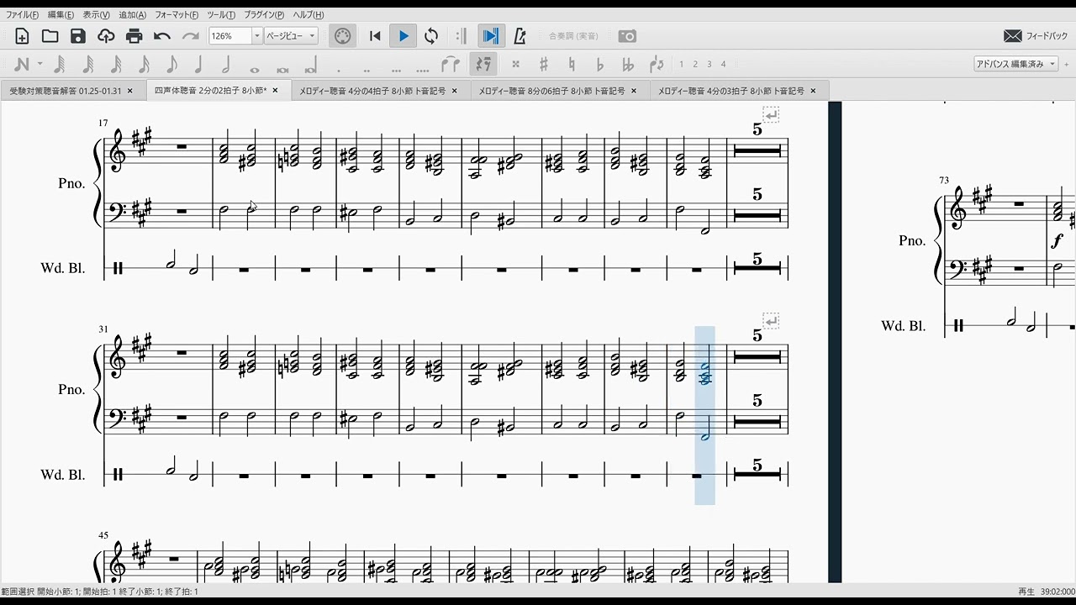Select voice 1 button
1076x605 pixels.
[681, 64]
